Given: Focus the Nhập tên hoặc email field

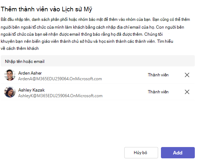Looking at the screenshot, I should click(x=98, y=61).
